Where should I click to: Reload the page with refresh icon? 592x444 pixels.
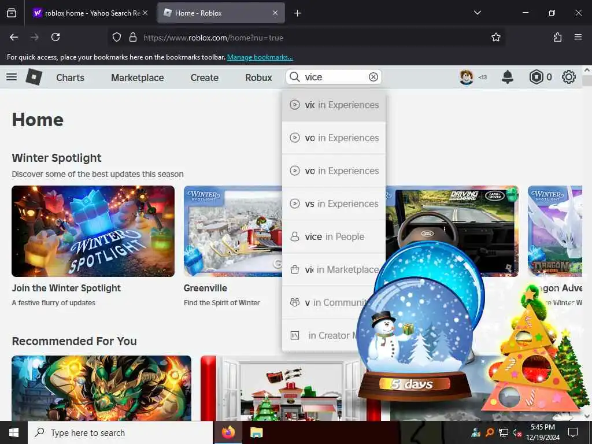point(55,37)
